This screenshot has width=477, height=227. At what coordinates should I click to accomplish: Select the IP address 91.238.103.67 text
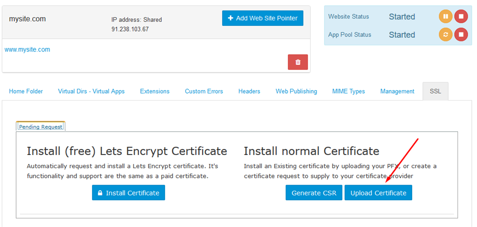(x=130, y=30)
